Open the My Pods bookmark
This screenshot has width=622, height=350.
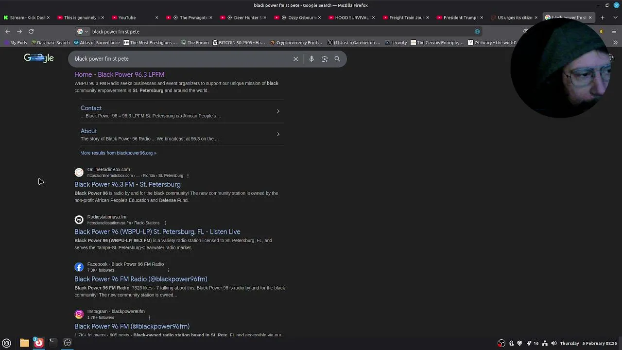(x=16, y=43)
